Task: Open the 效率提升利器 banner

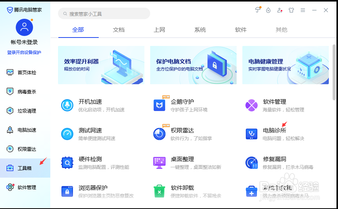Action: (x=101, y=65)
